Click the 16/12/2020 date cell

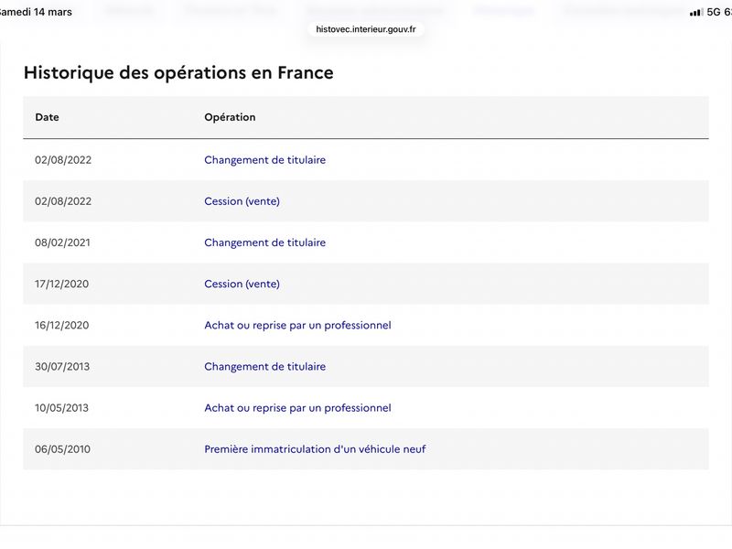click(63, 325)
